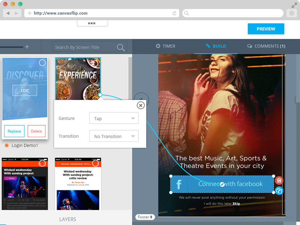Open the Footer selector dropdown

point(145,217)
